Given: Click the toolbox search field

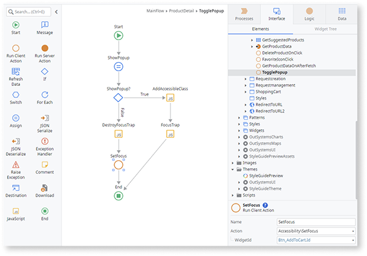Looking at the screenshot, I should 28,12.
